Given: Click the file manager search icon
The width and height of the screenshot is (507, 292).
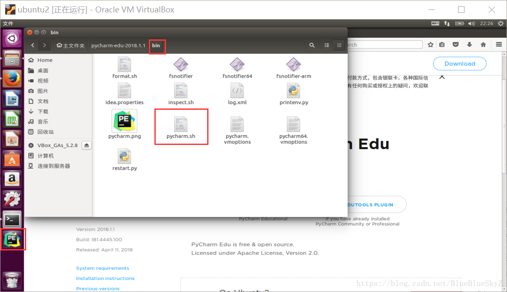Looking at the screenshot, I should coord(312,45).
